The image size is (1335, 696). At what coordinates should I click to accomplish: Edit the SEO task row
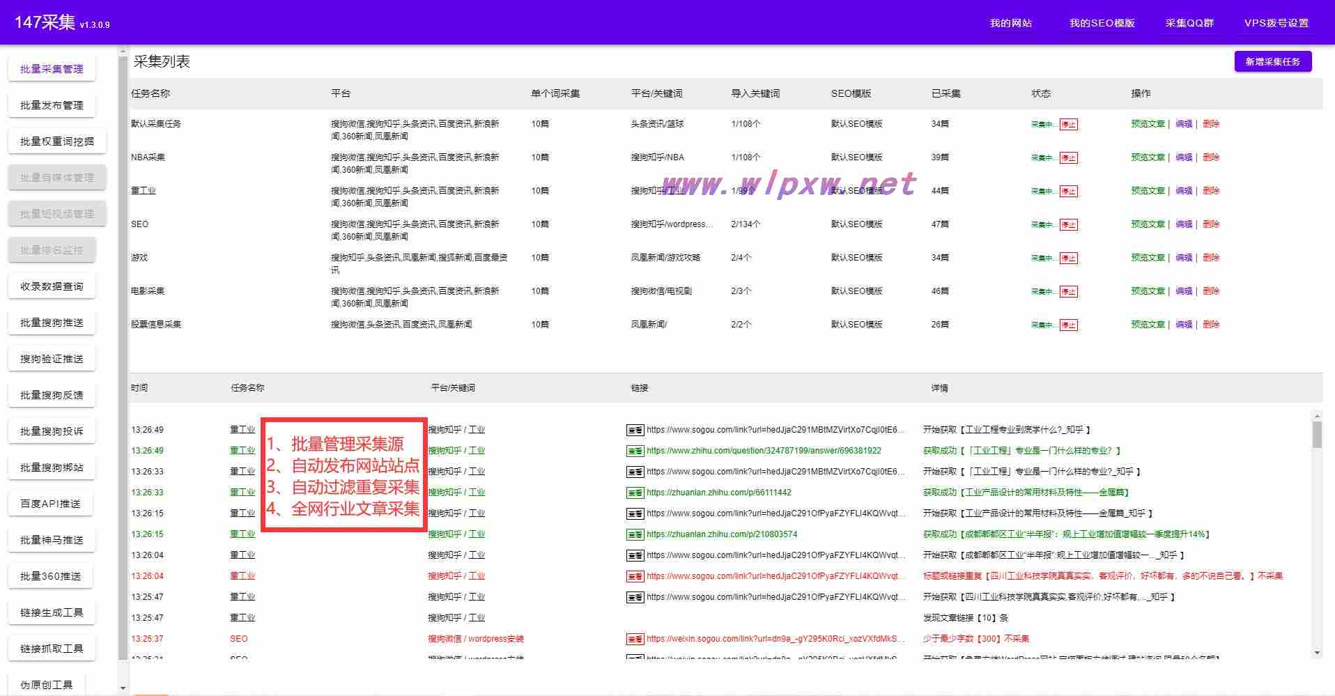pos(1184,224)
